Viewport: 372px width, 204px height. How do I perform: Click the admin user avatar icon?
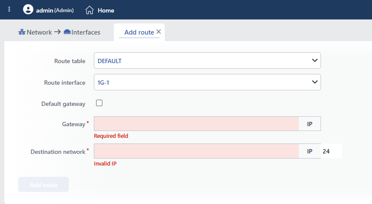click(28, 10)
